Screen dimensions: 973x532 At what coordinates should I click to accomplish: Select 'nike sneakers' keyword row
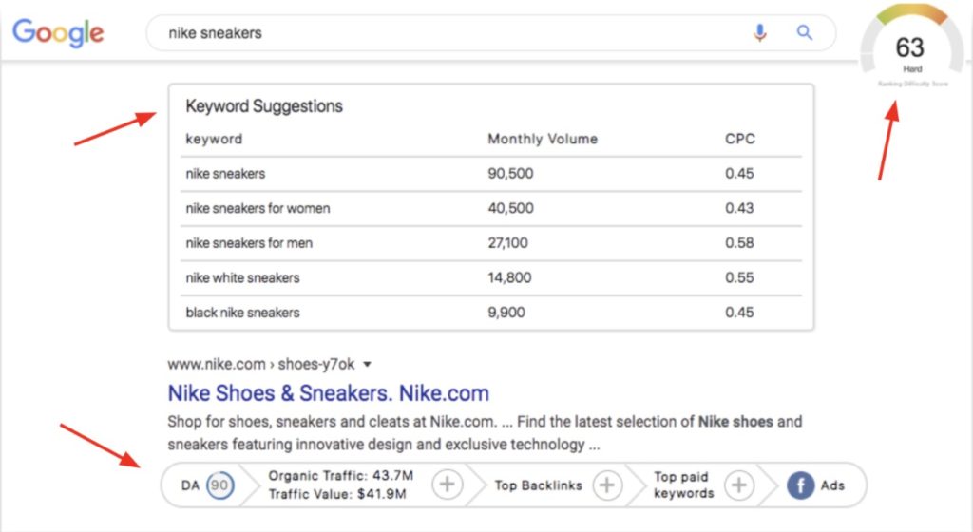coord(491,174)
